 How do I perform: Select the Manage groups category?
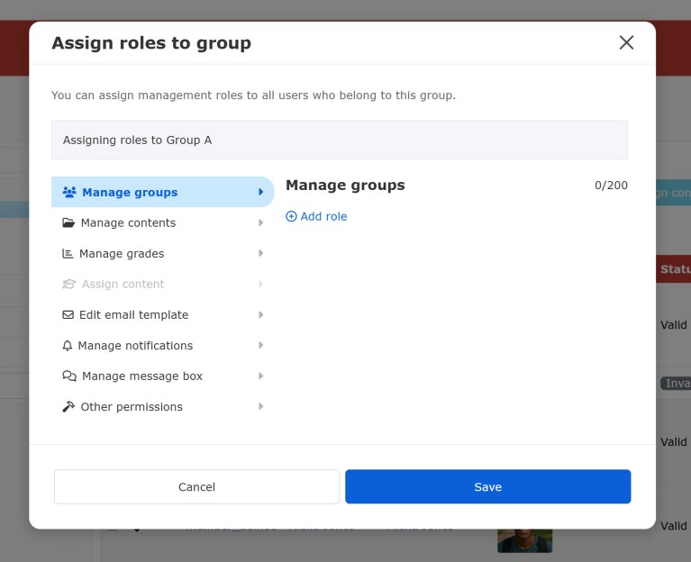tap(162, 192)
